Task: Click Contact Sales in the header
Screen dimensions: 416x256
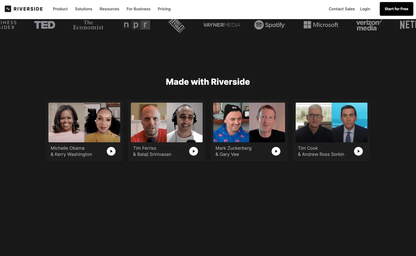Action: (342, 9)
